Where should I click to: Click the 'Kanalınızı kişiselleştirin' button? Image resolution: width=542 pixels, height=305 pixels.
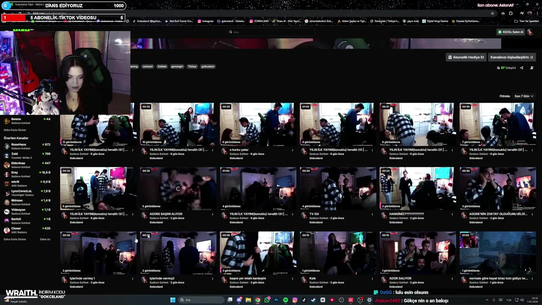pyautogui.click(x=512, y=57)
